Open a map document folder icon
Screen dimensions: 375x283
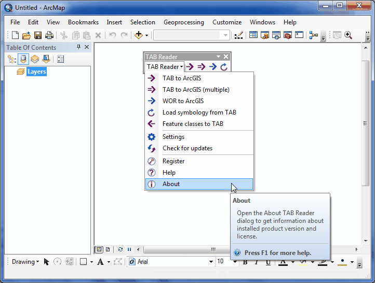pos(26,35)
